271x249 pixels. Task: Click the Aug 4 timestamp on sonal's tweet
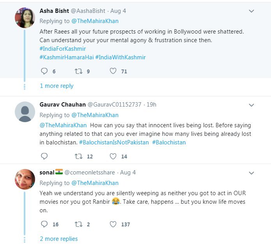pyautogui.click(x=128, y=172)
